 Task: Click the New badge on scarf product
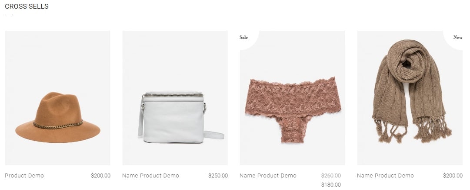[458, 38]
